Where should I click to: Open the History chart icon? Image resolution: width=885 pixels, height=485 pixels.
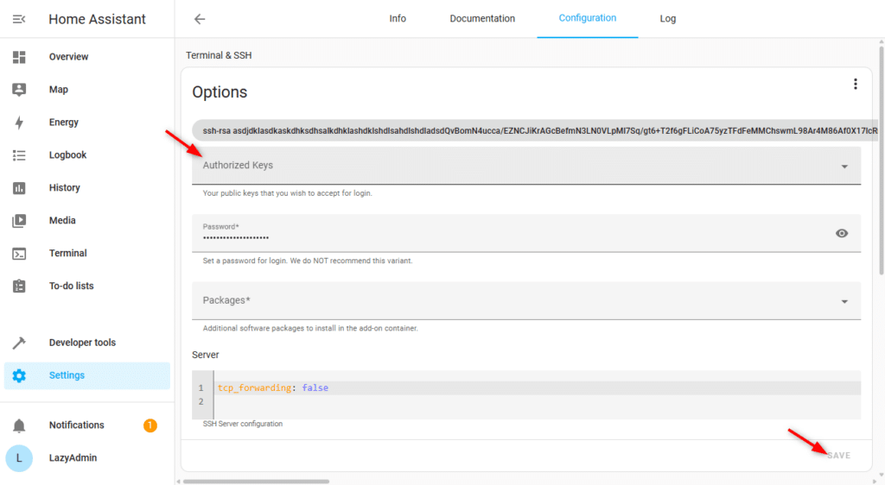coord(19,188)
